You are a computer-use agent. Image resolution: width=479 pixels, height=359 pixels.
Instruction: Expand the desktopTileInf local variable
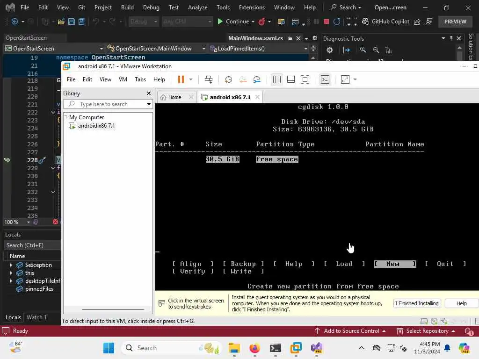pos(11,281)
